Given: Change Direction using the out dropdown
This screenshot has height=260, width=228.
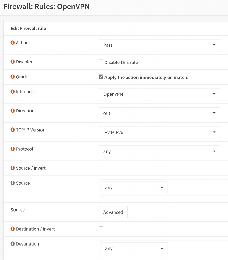Looking at the screenshot, I should coord(159,113).
